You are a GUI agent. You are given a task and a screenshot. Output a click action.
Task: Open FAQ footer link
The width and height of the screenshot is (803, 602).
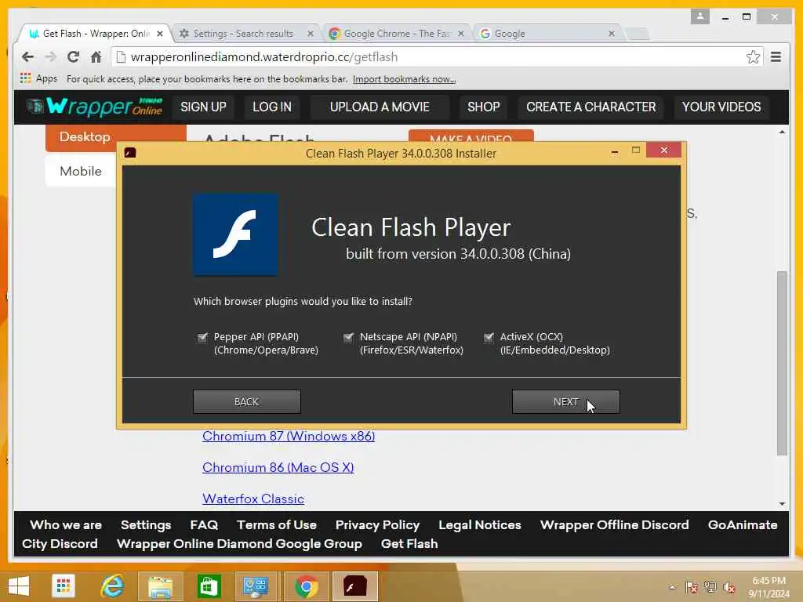click(x=204, y=524)
